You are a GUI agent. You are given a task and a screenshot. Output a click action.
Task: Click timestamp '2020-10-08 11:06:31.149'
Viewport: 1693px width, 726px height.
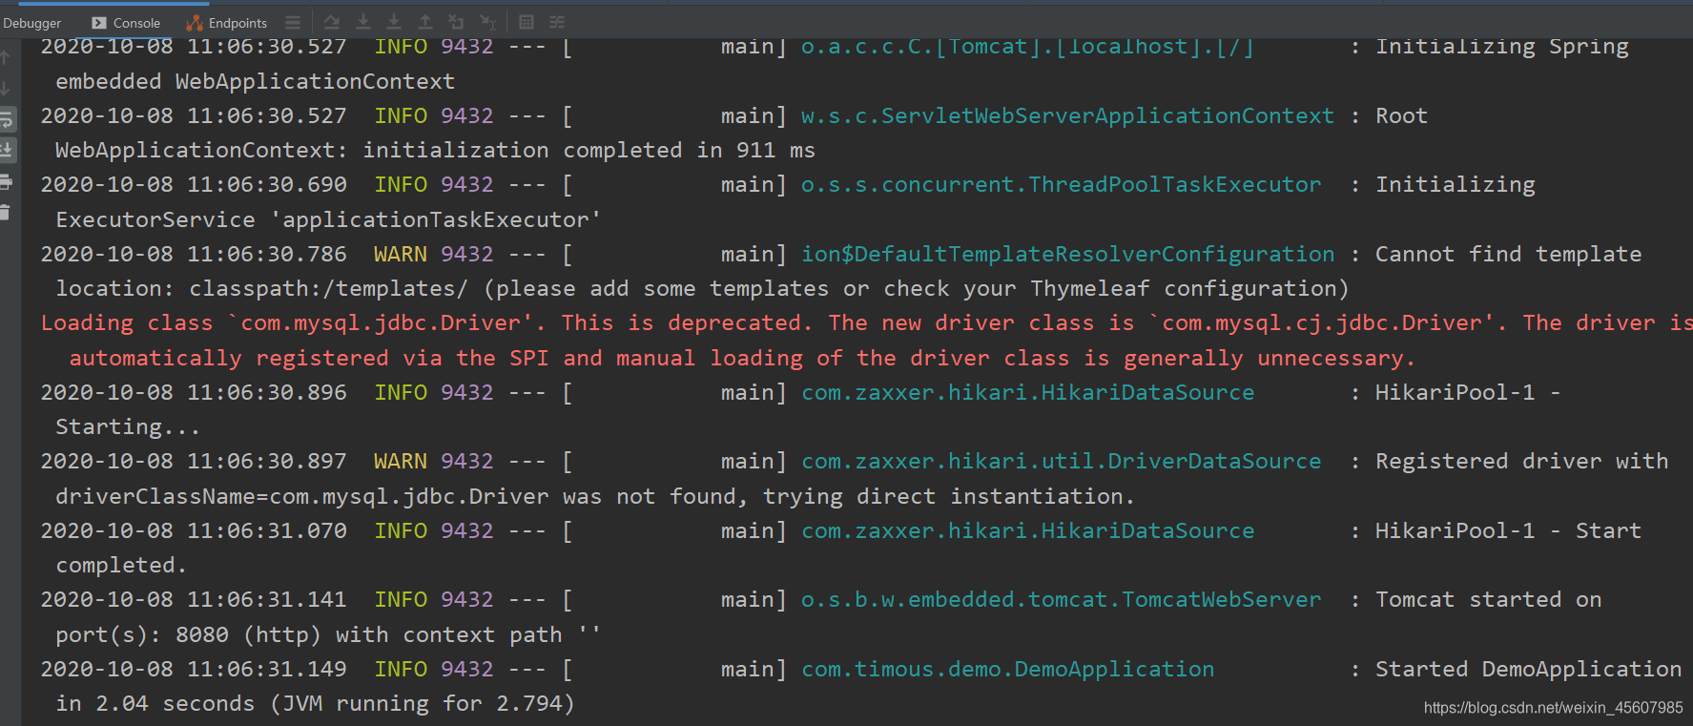click(194, 669)
